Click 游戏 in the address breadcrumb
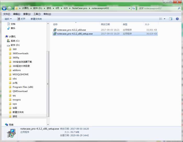This screenshot has height=142, width=183. click(49, 8)
